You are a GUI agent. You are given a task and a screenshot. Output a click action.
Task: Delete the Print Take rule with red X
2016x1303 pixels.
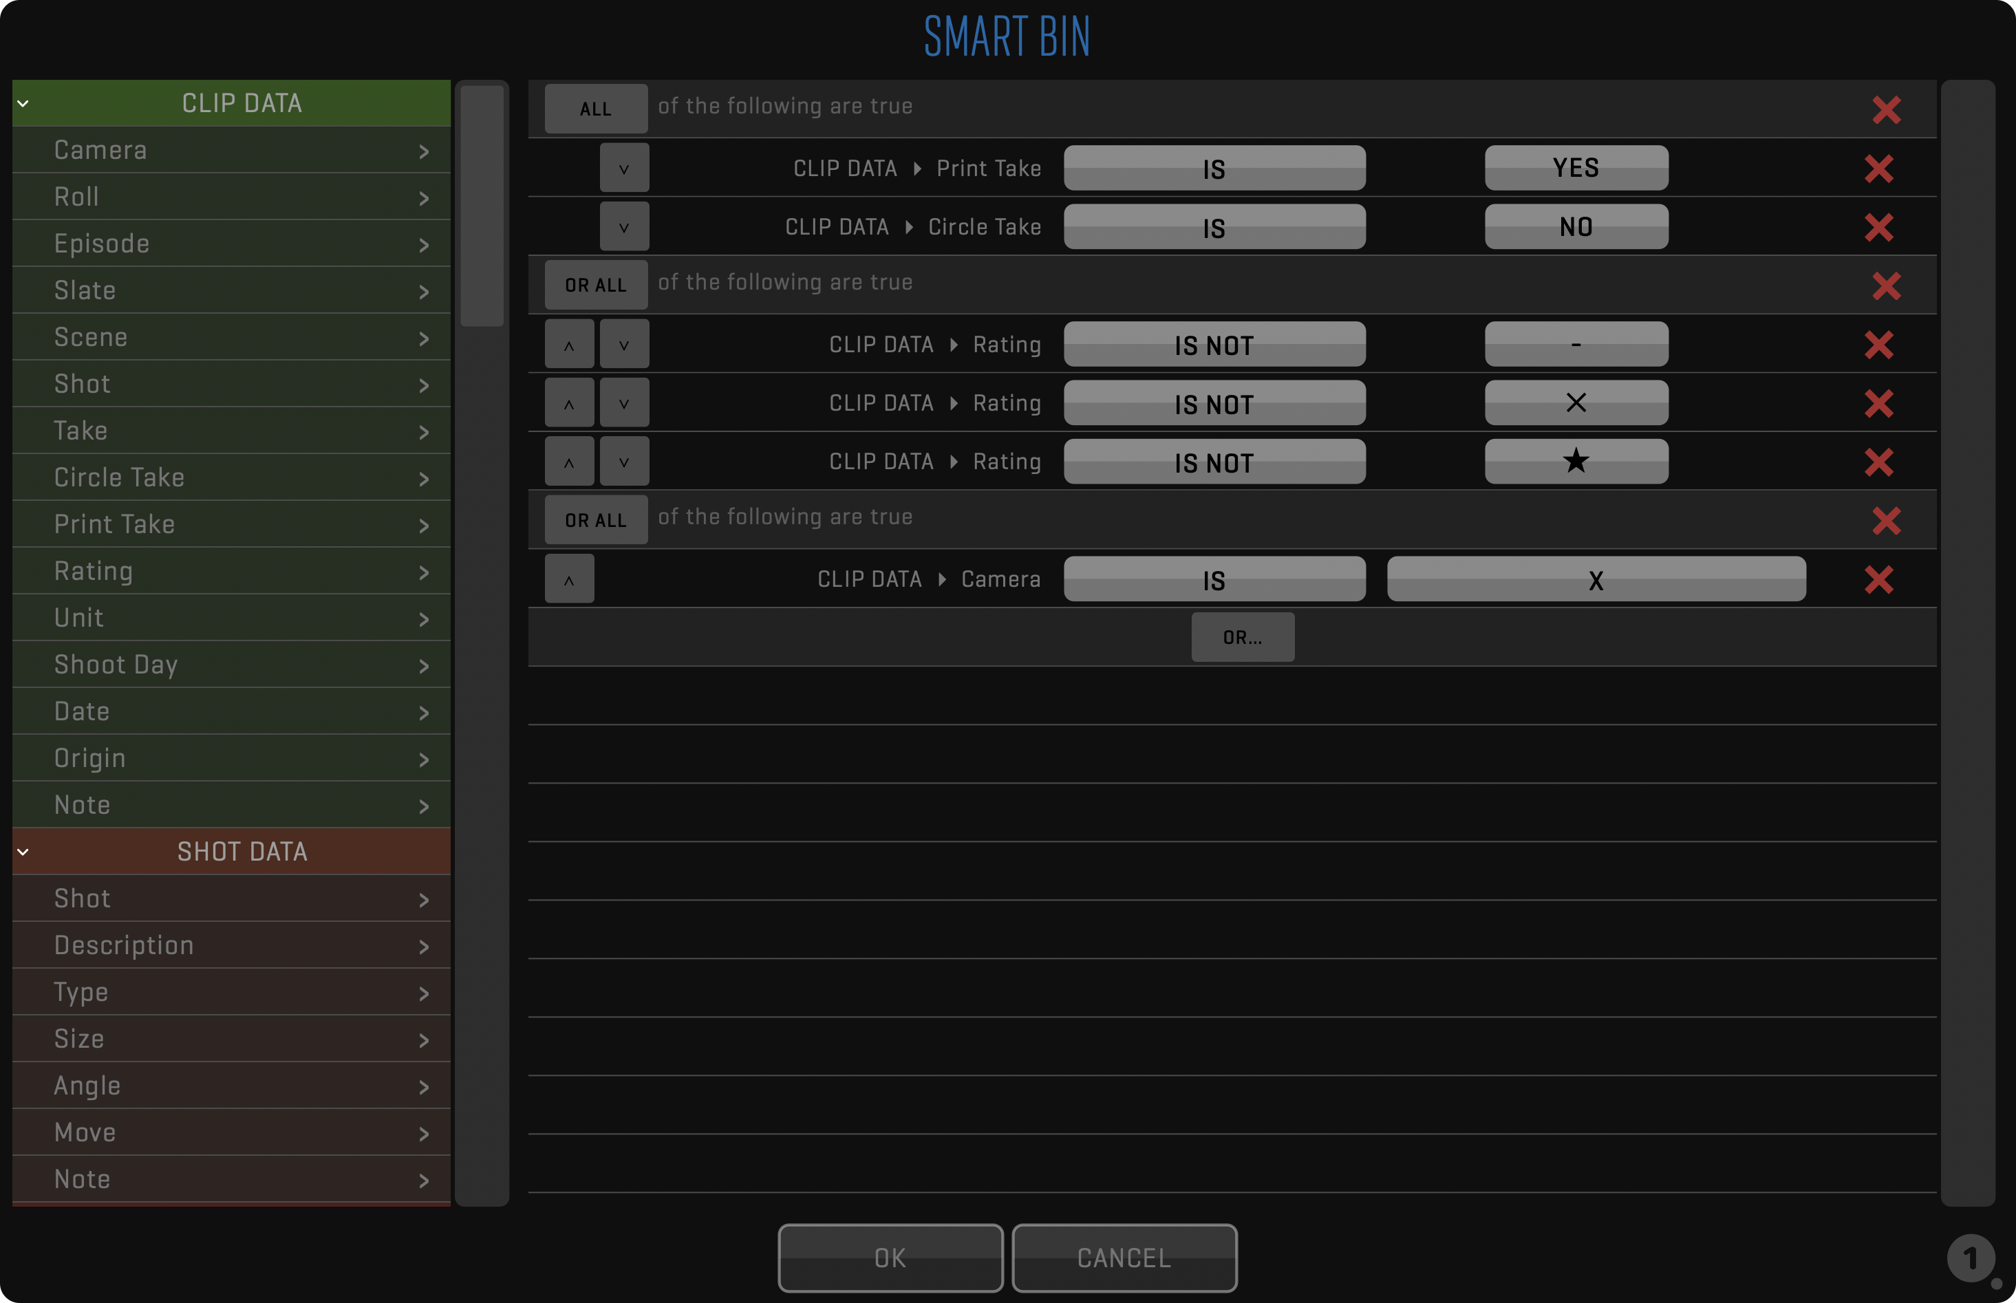tap(1878, 169)
